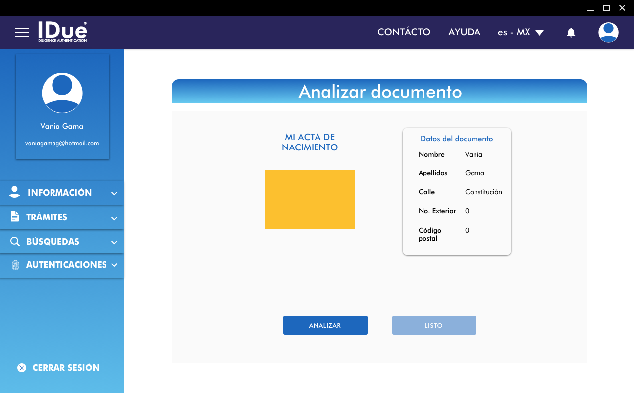Expand the Trámites section chevron

coord(114,218)
